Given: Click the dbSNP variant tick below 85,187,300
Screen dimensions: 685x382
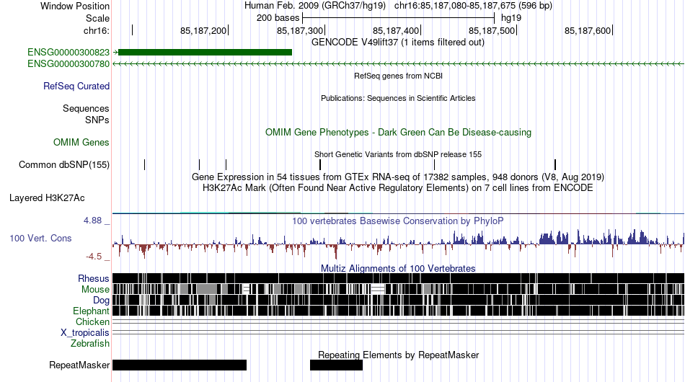Looking at the screenshot, I should tap(320, 164).
